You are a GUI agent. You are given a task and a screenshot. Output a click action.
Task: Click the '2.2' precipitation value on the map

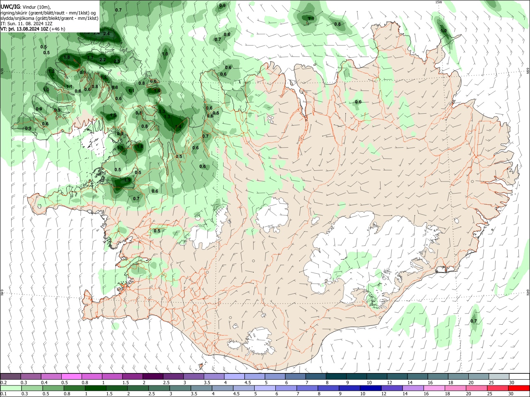pos(103,60)
